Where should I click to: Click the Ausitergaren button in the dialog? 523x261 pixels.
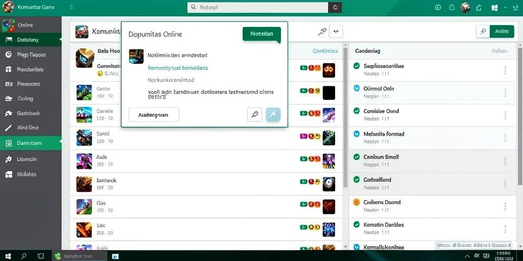pyautogui.click(x=154, y=115)
